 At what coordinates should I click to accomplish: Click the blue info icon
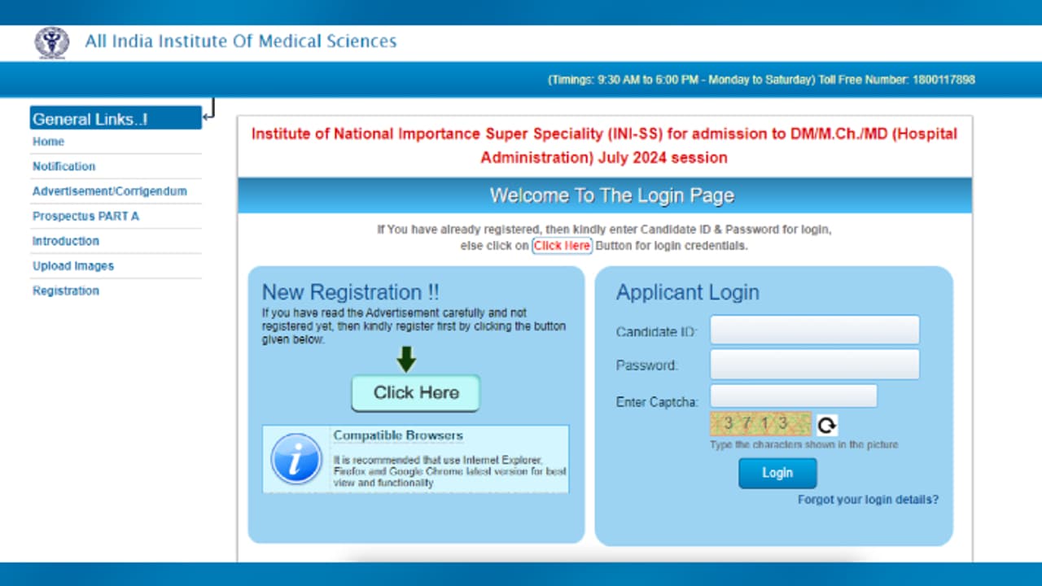point(296,459)
